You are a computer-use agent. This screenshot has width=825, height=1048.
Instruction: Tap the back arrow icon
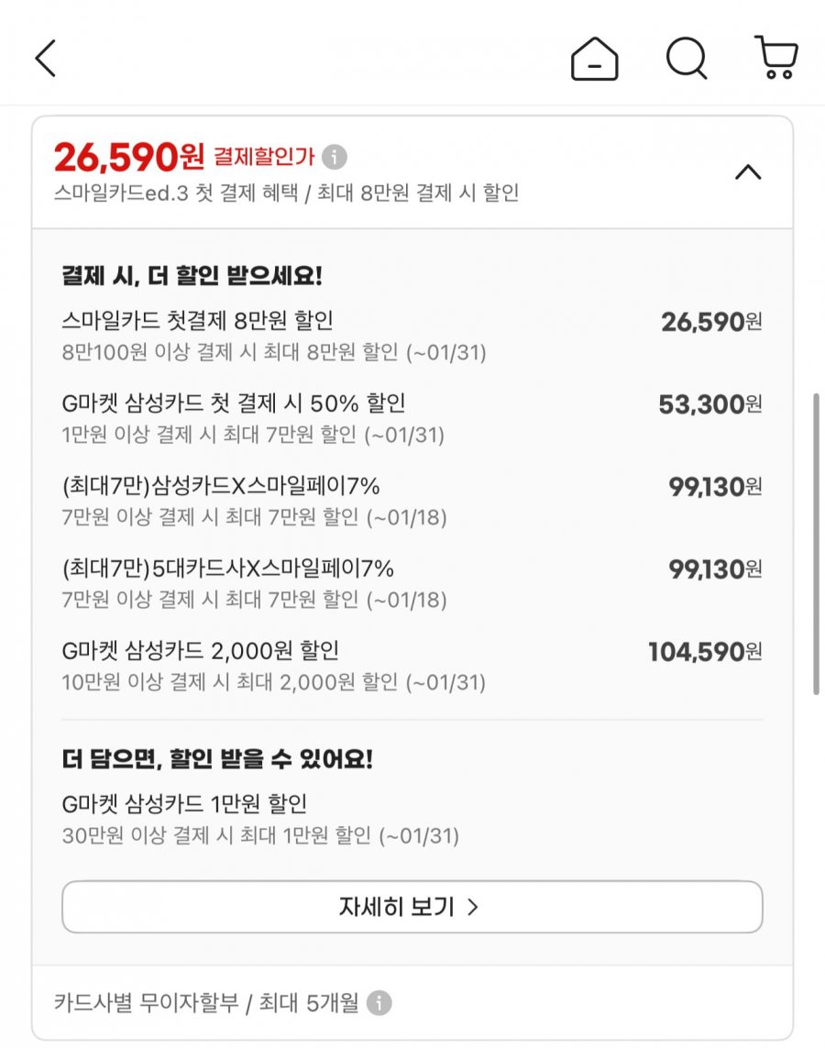(46, 59)
